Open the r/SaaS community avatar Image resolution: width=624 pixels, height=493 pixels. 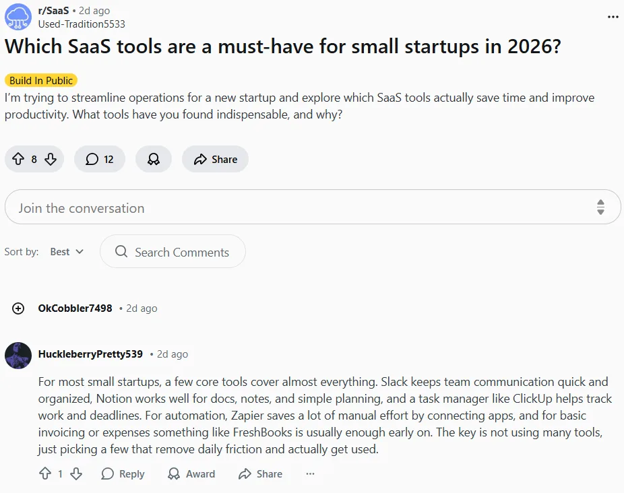click(x=18, y=17)
